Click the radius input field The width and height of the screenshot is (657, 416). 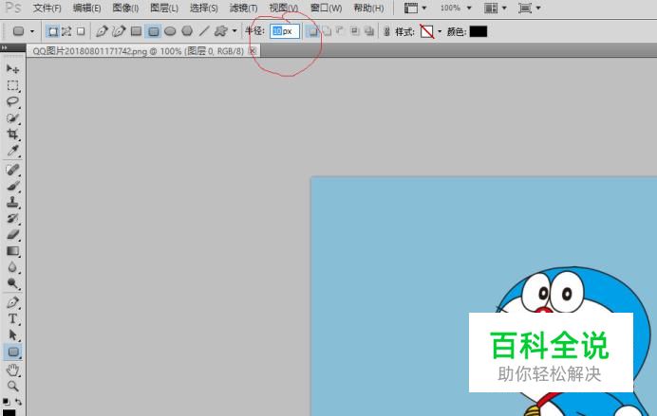coord(285,31)
